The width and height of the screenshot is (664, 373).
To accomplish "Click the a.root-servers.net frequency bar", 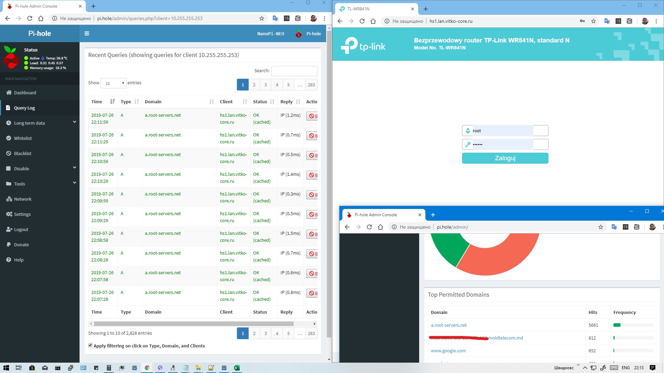I will 633,325.
